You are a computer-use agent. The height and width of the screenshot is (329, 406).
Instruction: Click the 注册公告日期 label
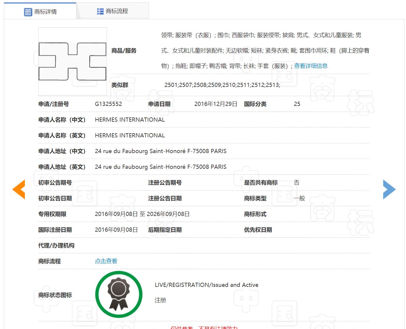[x=165, y=198]
